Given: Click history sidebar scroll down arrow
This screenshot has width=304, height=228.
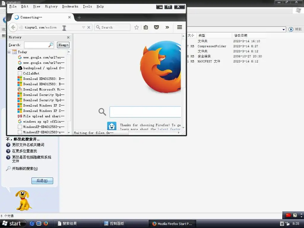Looking at the screenshot, I should 69,133.
